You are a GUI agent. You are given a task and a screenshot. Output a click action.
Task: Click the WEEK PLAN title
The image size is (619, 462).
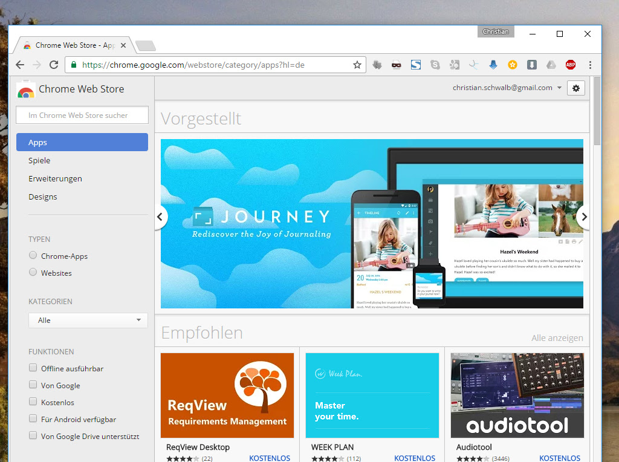(332, 447)
